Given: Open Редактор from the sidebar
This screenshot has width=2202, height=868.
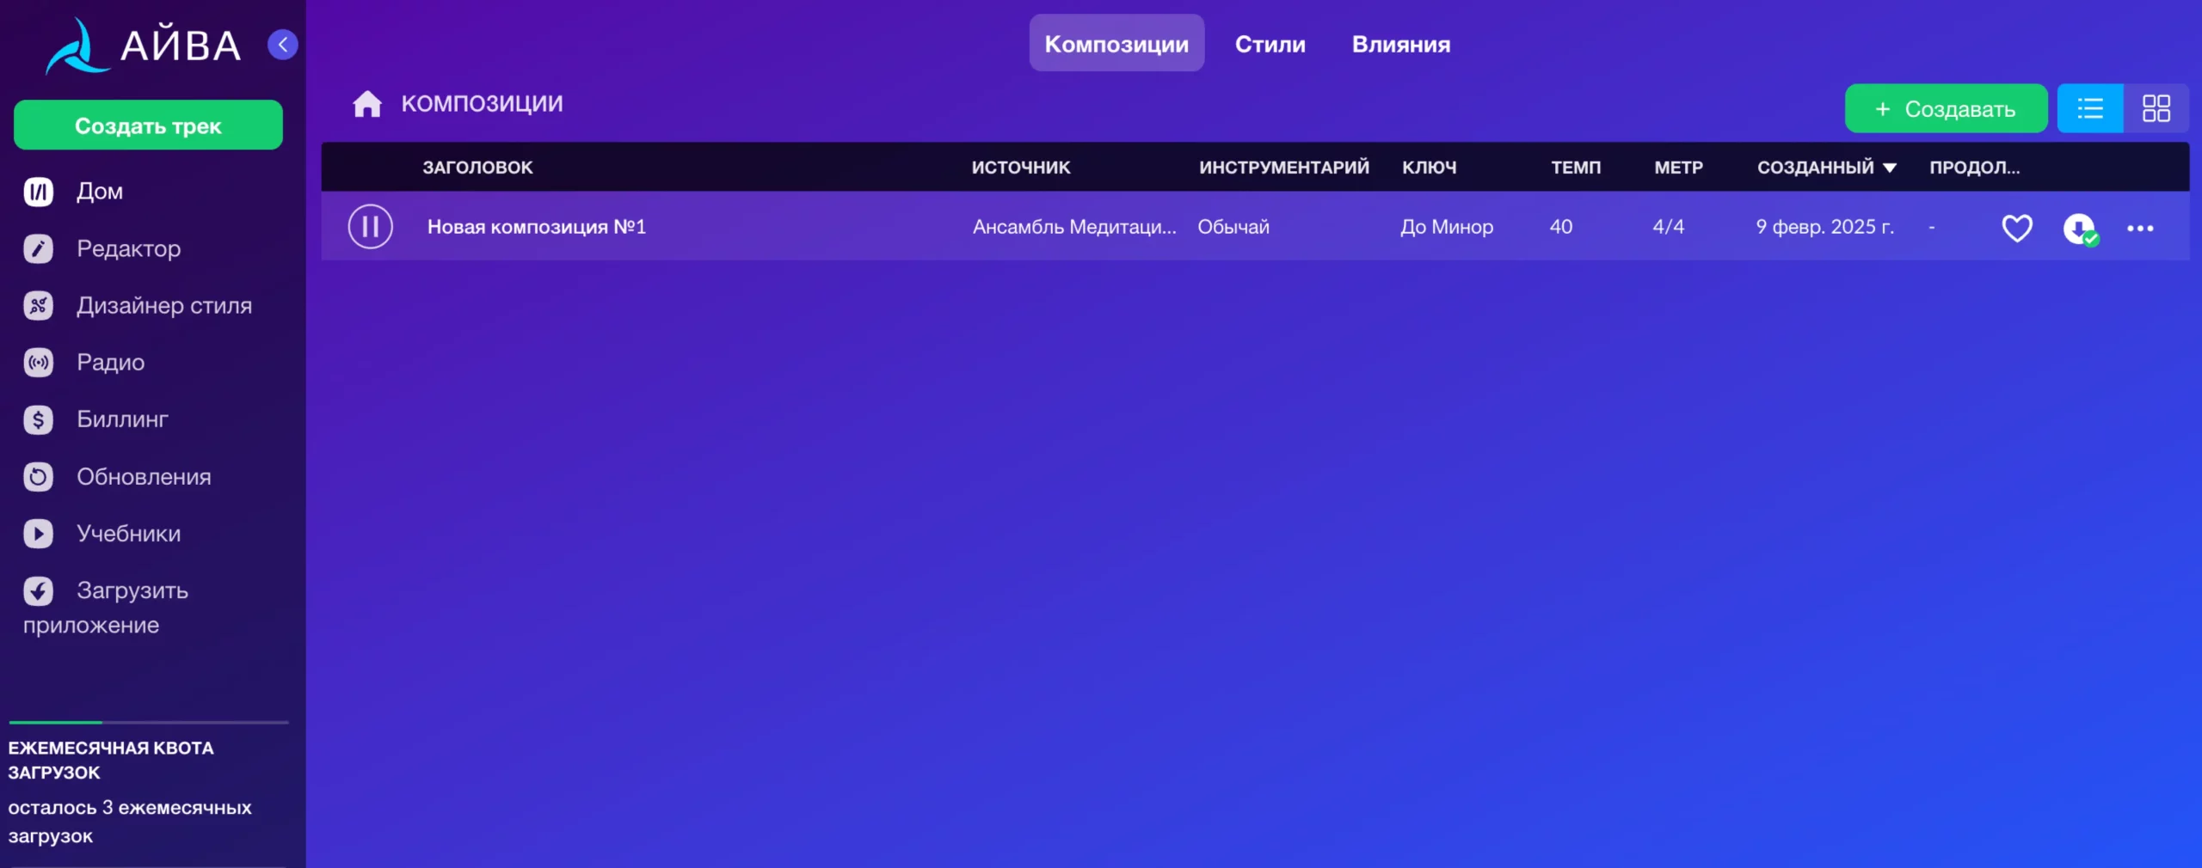Looking at the screenshot, I should tap(128, 249).
